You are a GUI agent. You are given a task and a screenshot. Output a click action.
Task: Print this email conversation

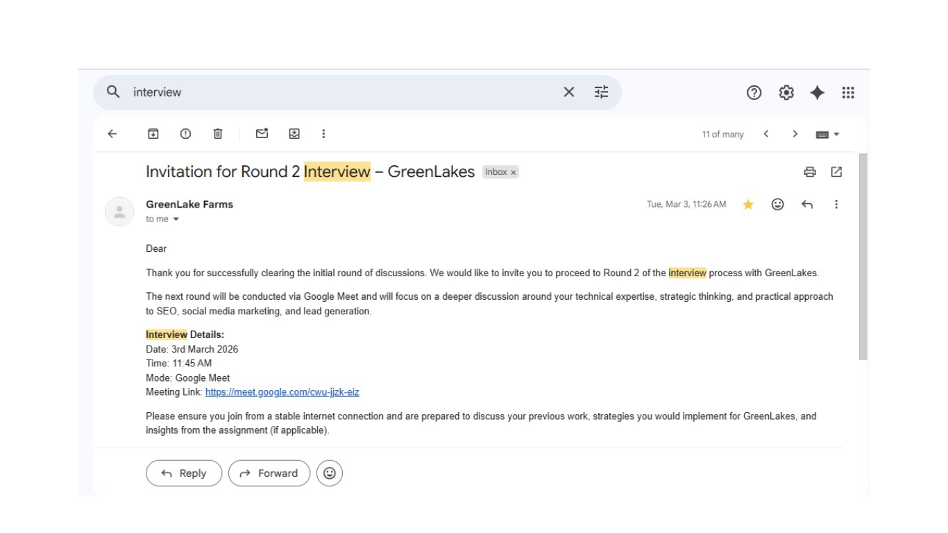[x=810, y=172]
